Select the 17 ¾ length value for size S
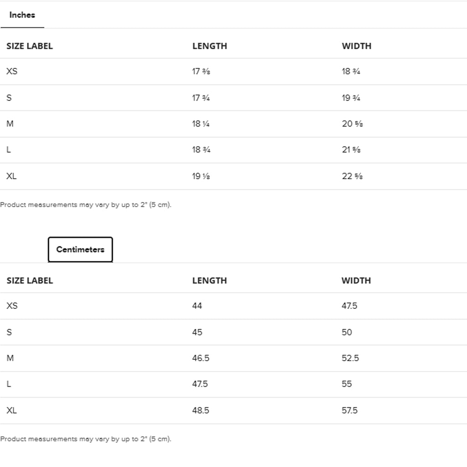467x467 pixels. tap(201, 98)
